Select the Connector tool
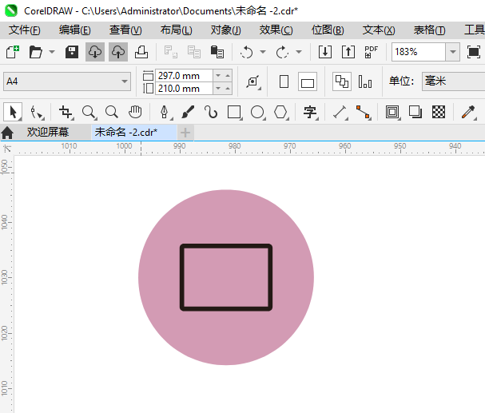Viewport: 485px width, 413px height. pos(363,112)
